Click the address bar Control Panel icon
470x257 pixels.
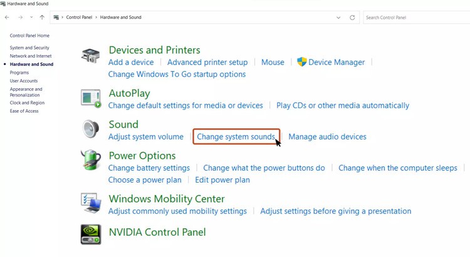coord(56,18)
